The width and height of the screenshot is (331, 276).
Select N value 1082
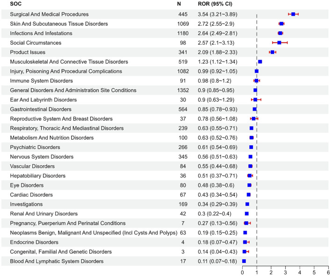183,71
